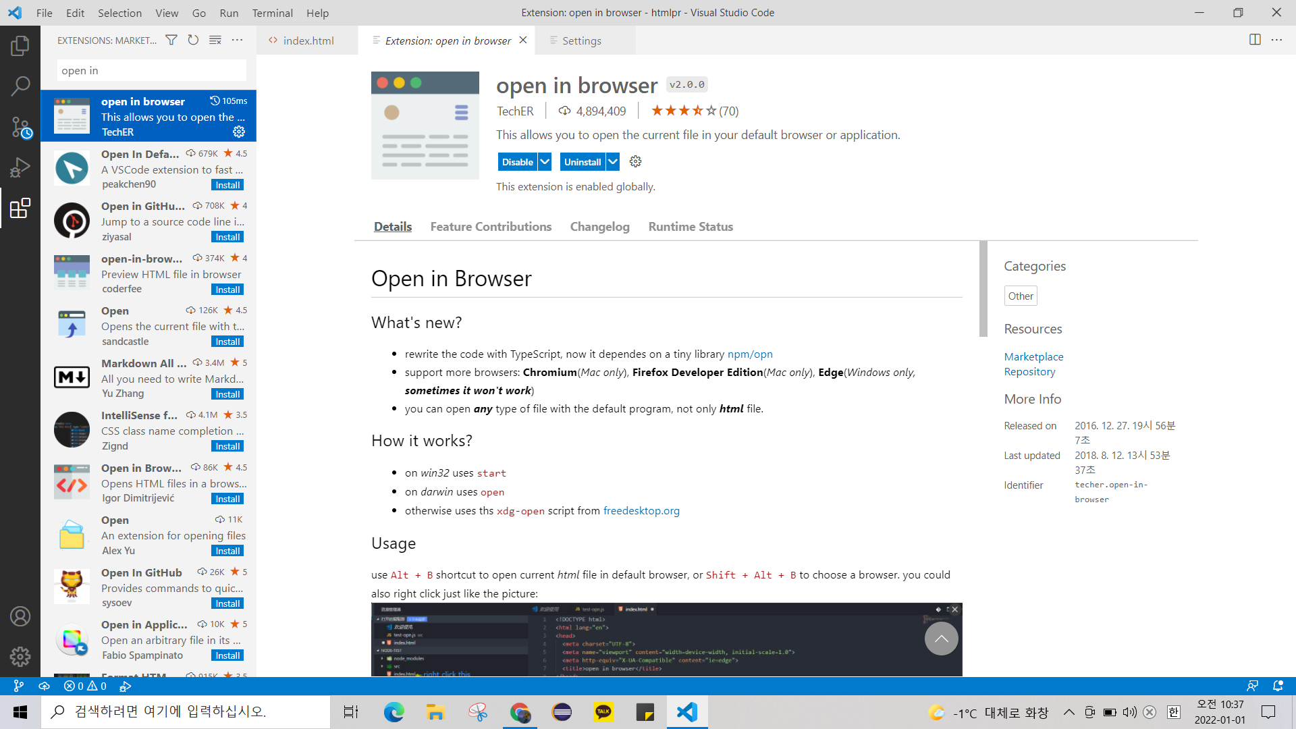Expand the Uninstall button dropdown arrow
The height and width of the screenshot is (729, 1296).
613,162
